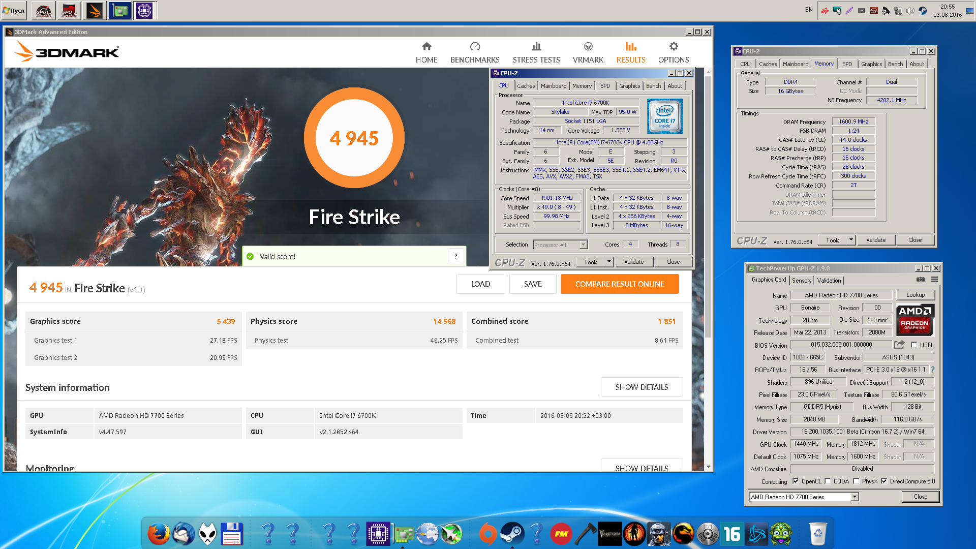Click the 20:55 clock in the tray
This screenshot has width=976, height=549.
point(948,7)
